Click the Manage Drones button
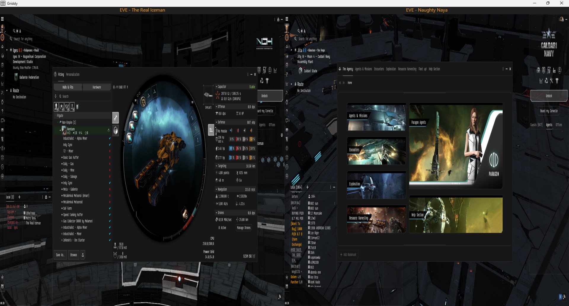 244,228
